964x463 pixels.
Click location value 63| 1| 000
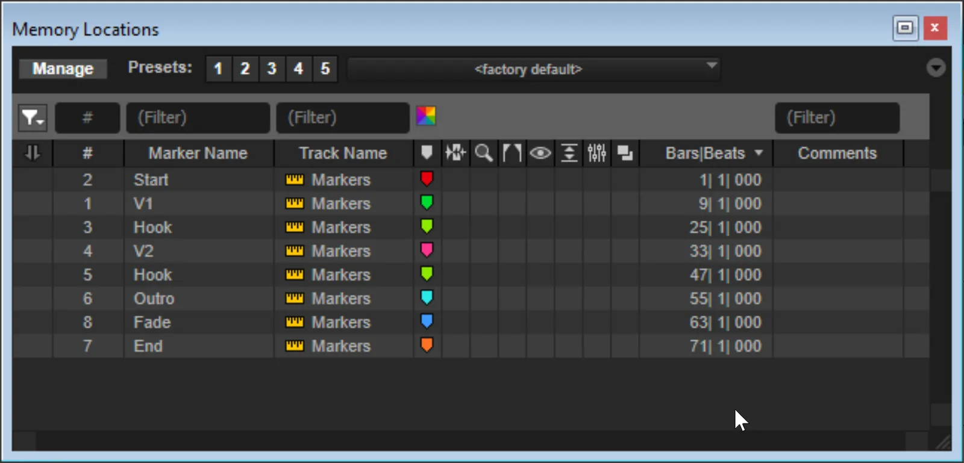point(725,322)
